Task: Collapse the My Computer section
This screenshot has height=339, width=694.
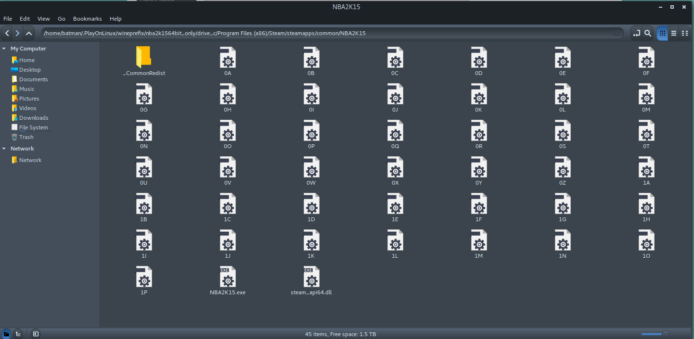Action: [x=4, y=49]
